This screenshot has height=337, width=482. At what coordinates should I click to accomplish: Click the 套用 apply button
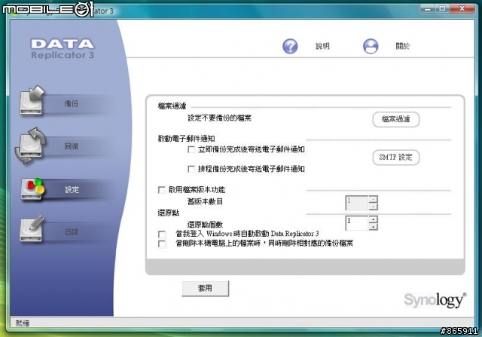pyautogui.click(x=206, y=289)
